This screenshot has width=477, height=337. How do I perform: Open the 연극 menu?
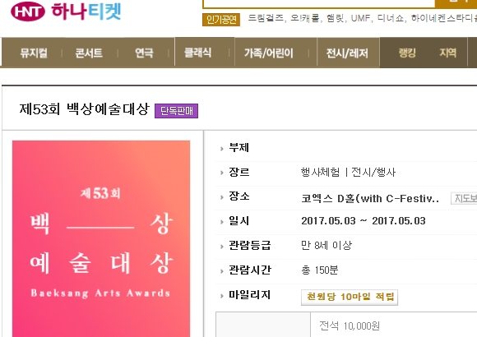[x=144, y=53]
